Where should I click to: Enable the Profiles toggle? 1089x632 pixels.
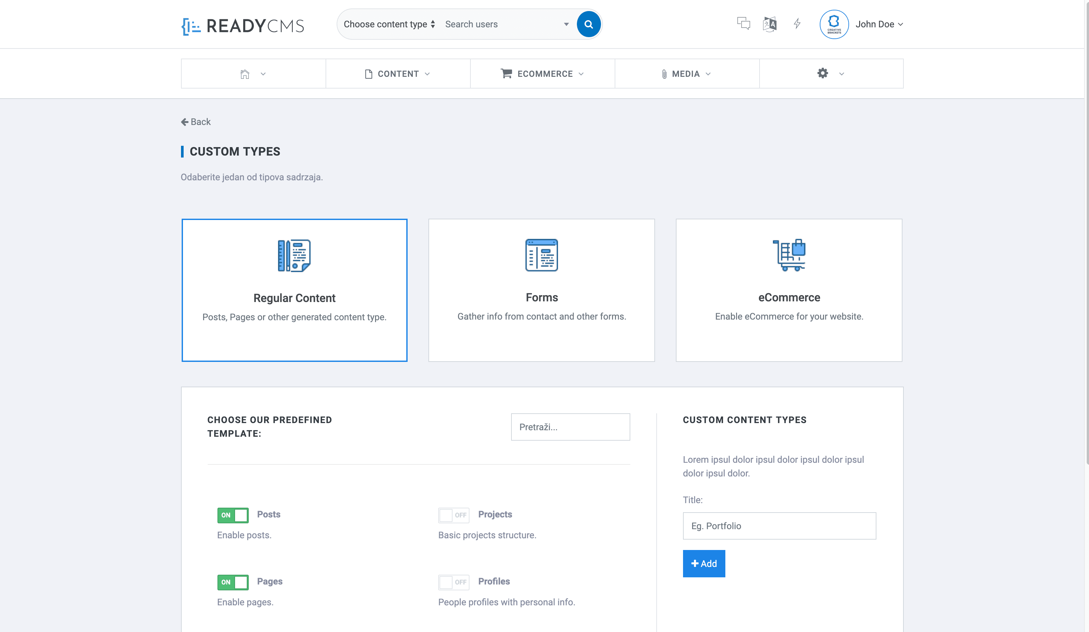pos(454,582)
